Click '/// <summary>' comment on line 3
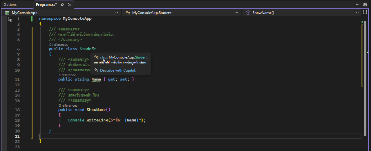 click(x=64, y=29)
